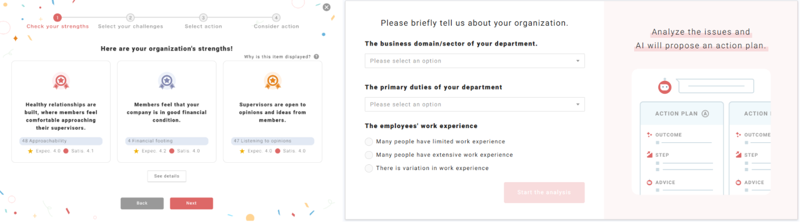Select 'Many people have limited work experience'
The image size is (800, 222).
369,142
